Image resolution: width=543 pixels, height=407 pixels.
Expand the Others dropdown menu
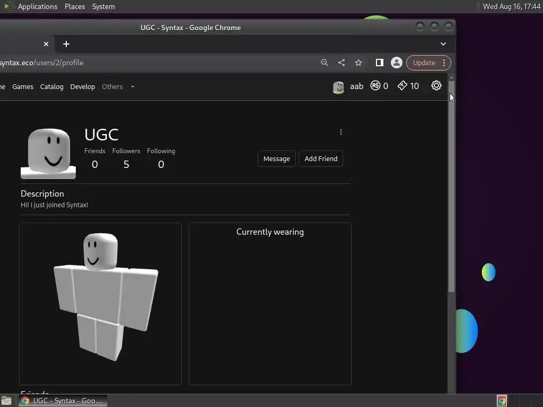(118, 86)
